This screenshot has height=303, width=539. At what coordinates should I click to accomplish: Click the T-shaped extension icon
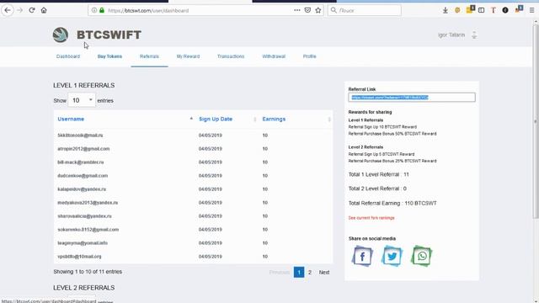point(494,10)
